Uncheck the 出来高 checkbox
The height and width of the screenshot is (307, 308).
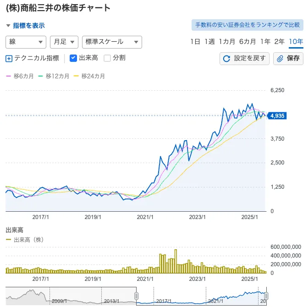click(x=73, y=58)
